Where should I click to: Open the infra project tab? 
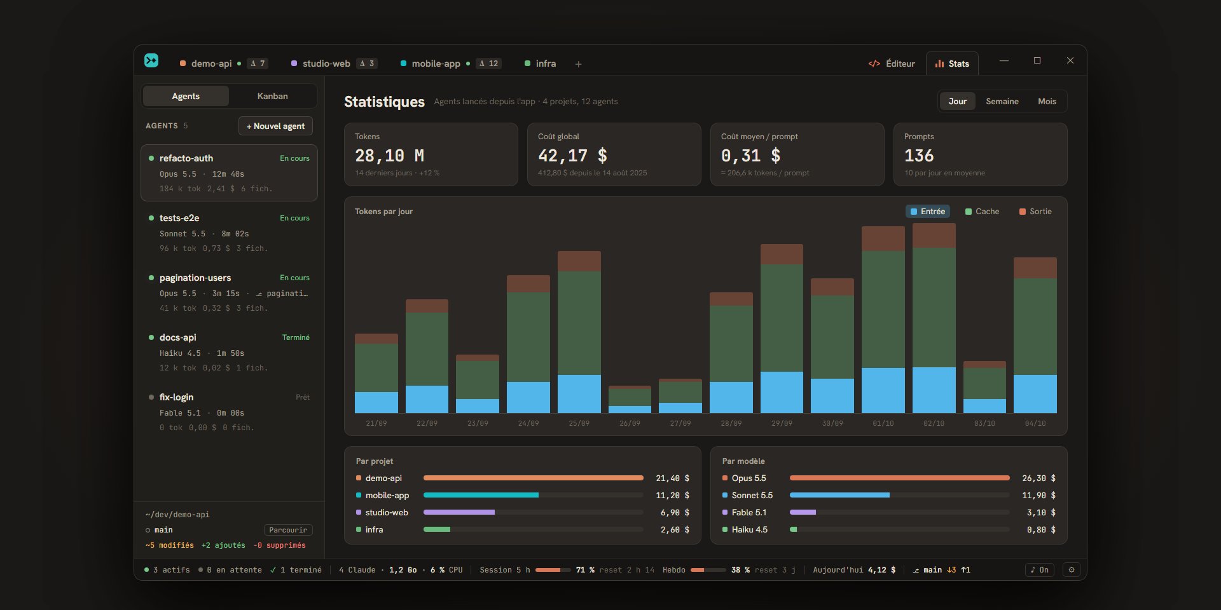pyautogui.click(x=540, y=64)
